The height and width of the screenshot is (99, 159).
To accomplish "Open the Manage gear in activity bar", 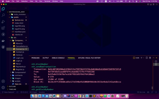I will click(3, 87).
